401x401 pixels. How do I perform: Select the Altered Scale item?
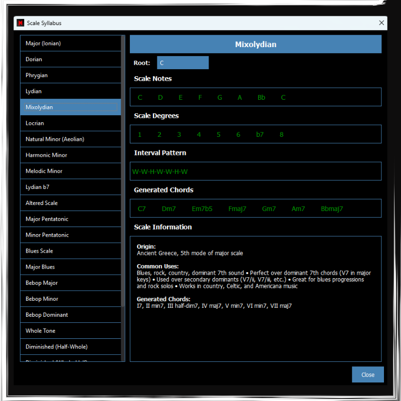click(x=70, y=203)
